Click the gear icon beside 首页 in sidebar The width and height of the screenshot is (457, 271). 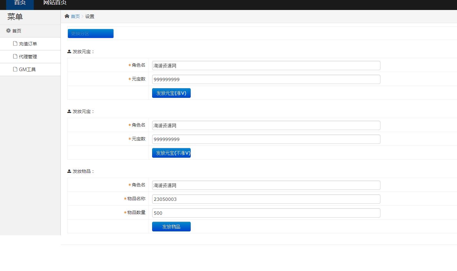[8, 31]
